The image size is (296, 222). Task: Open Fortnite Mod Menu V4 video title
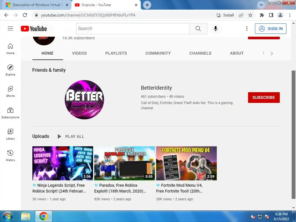pyautogui.click(x=179, y=188)
